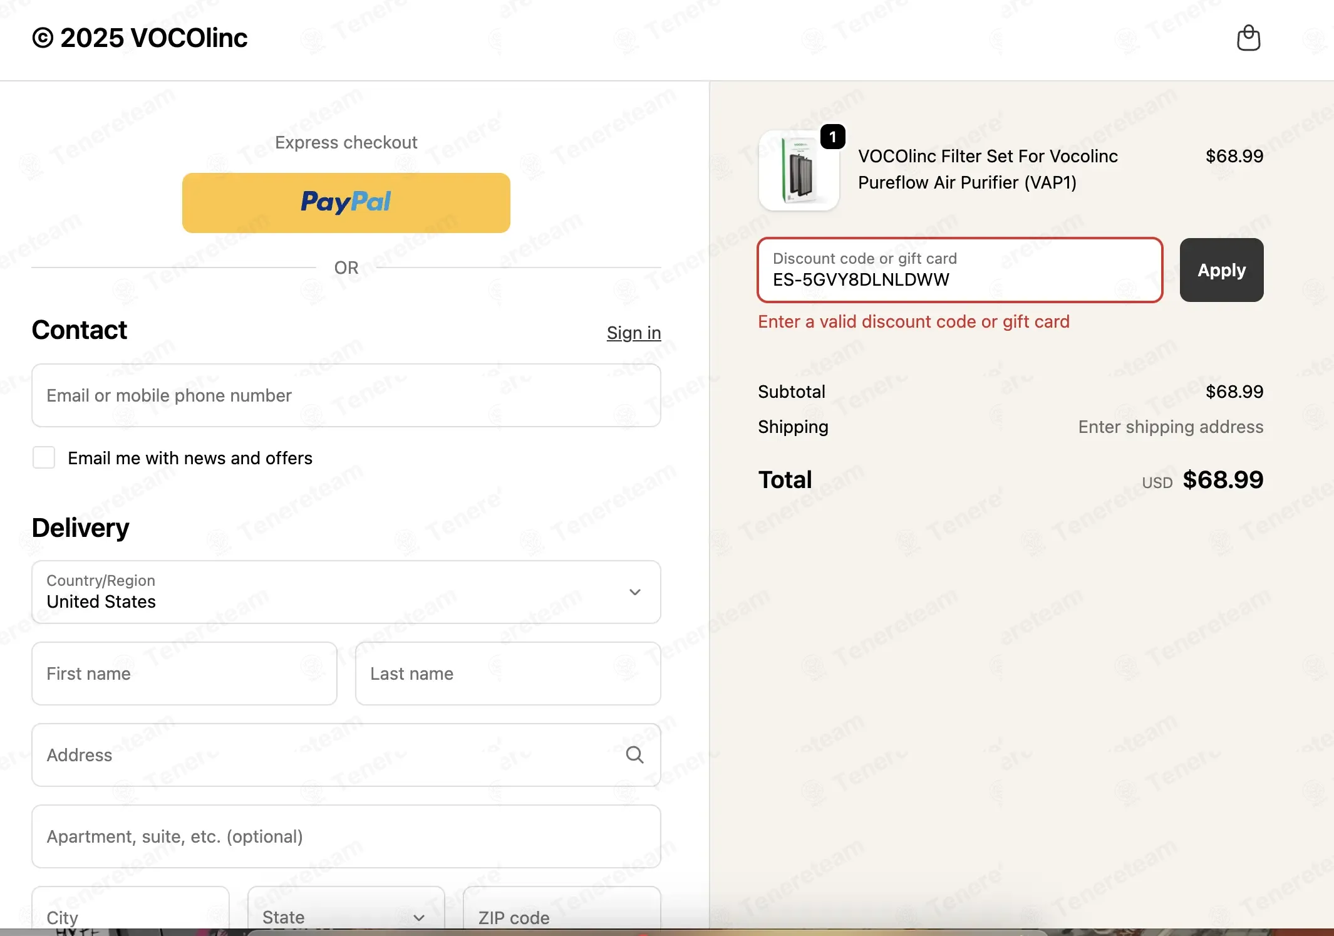
Task: Click the OR divider text
Action: click(x=346, y=268)
